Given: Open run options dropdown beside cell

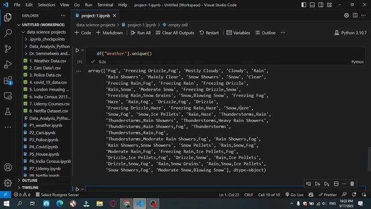Looking at the screenshot, I should pos(82,51).
